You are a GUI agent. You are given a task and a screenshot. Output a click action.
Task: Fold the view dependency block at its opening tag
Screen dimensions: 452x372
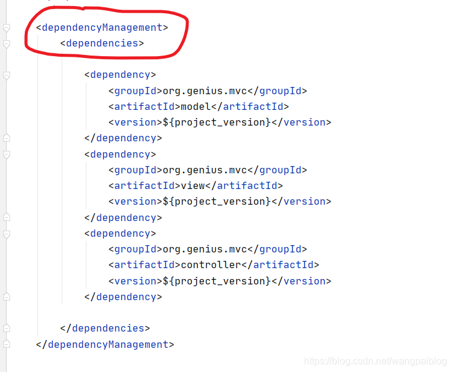[6, 155]
